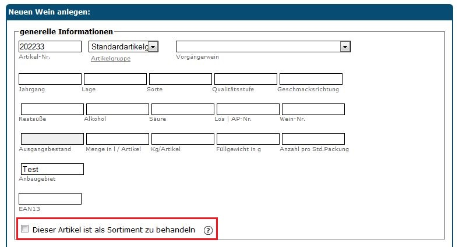This screenshot has width=459, height=247.
Task: Enable the Sortiment article checkbox
Action: 25,229
